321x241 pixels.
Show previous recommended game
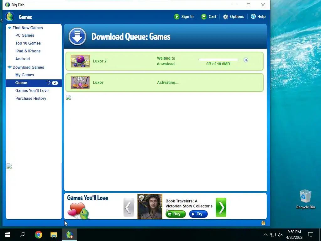click(129, 207)
